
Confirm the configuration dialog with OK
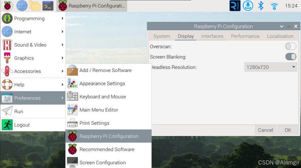pos(288,130)
